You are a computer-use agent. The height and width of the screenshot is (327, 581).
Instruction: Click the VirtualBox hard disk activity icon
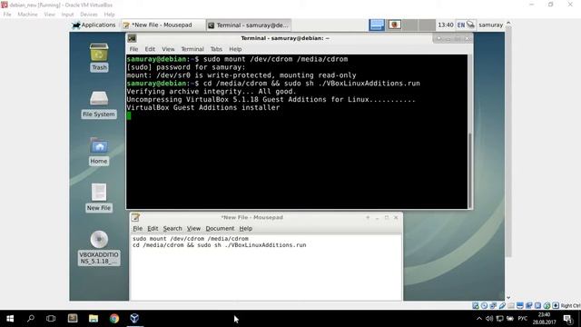(x=476, y=305)
